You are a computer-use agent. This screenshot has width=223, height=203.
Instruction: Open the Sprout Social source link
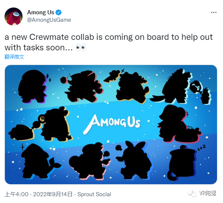pyautogui.click(x=94, y=194)
